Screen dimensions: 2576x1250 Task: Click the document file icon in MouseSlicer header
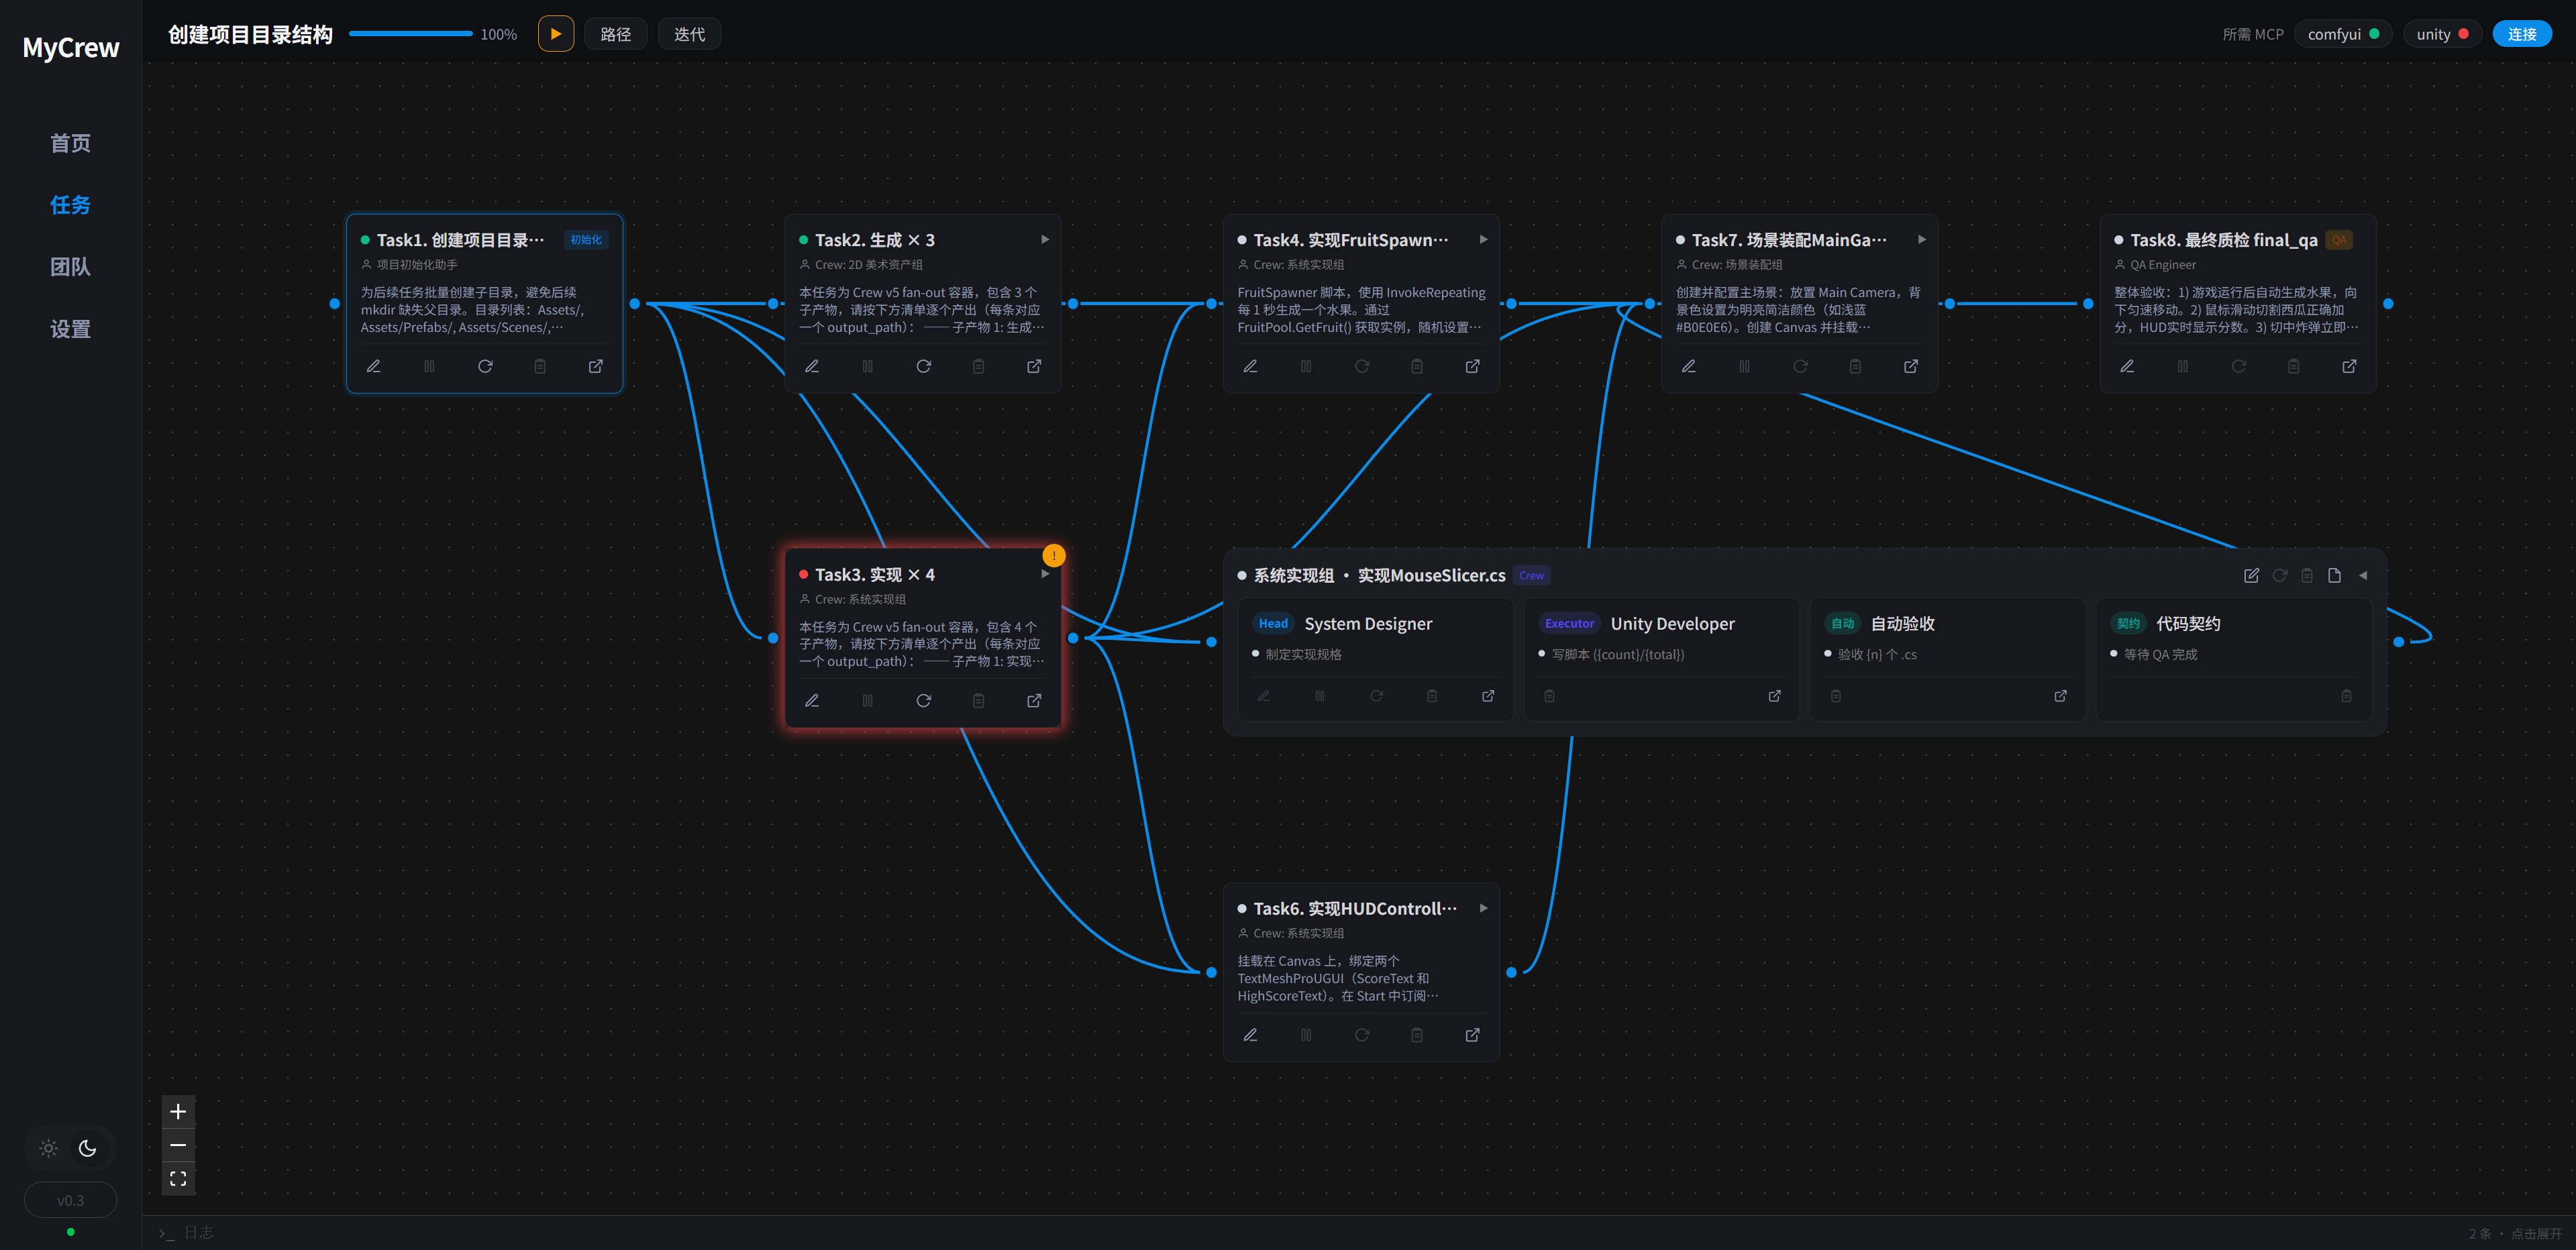[x=2335, y=575]
